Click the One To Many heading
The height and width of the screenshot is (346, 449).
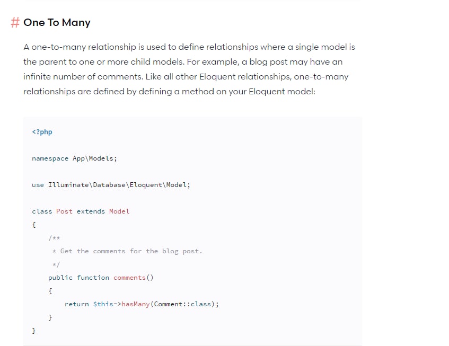(x=57, y=22)
